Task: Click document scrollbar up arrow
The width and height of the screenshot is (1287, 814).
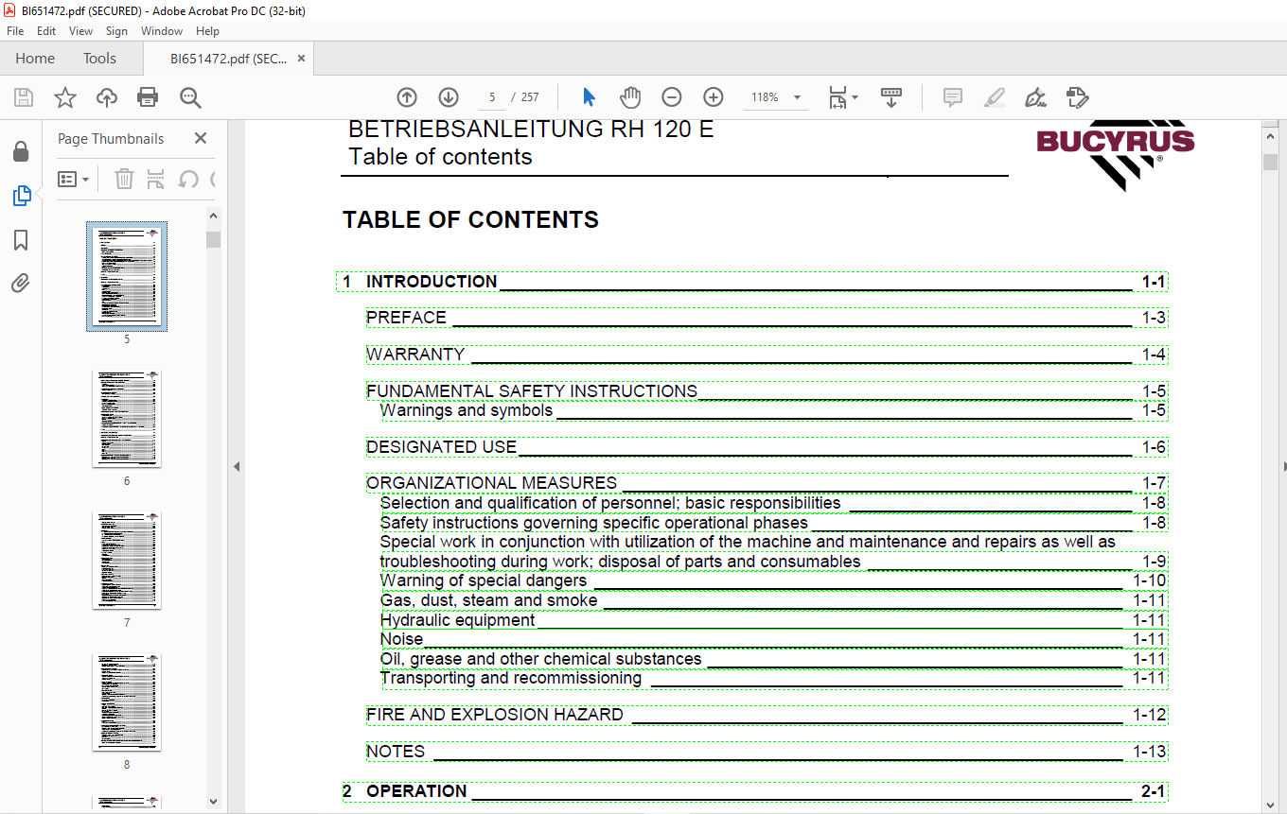Action: (1271, 136)
